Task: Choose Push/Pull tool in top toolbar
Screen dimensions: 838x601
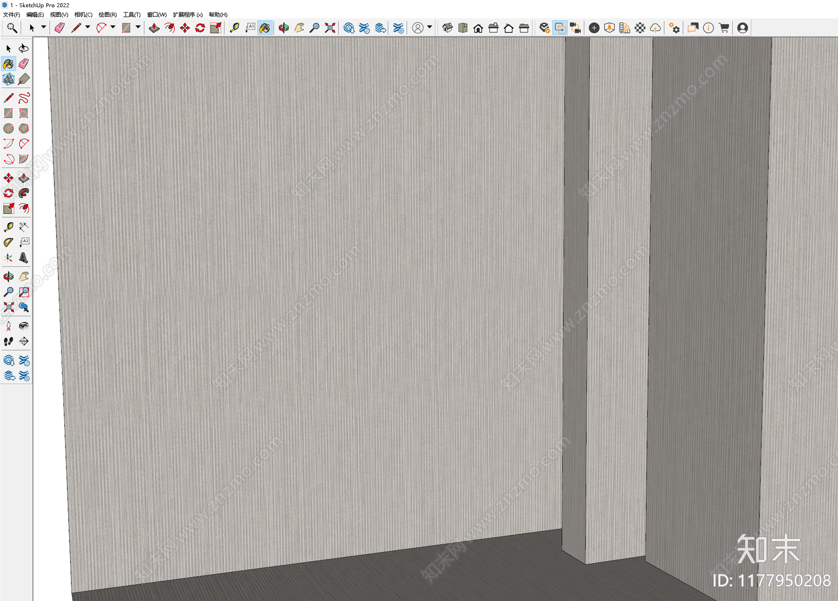Action: click(x=154, y=28)
